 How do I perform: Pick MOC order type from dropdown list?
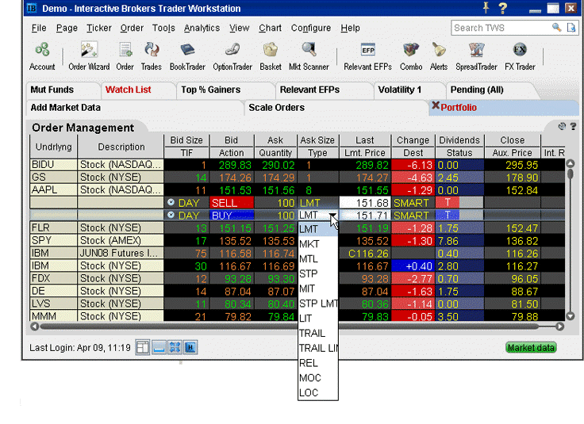pyautogui.click(x=310, y=377)
